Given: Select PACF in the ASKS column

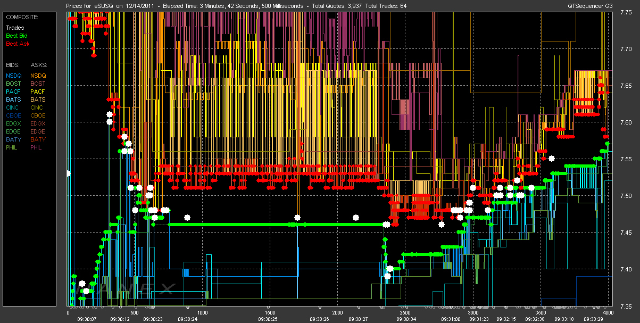Looking at the screenshot, I should pyautogui.click(x=38, y=92).
